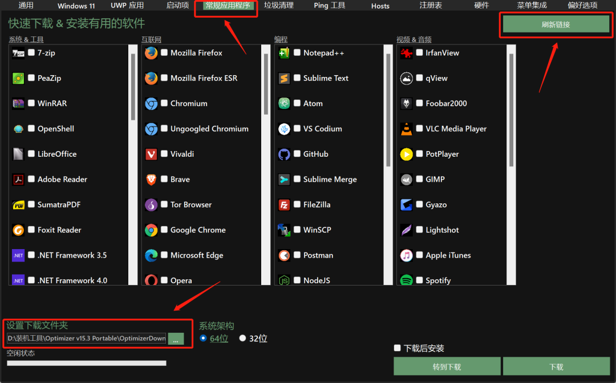
Task: Click the Tor Browser icon
Action: 151,205
